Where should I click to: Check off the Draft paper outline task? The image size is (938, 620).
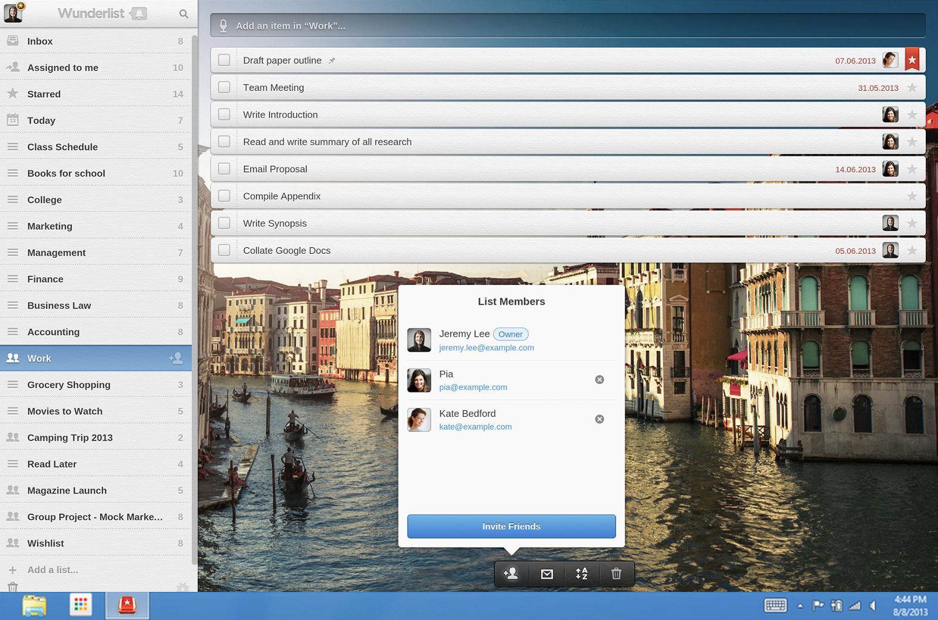tap(224, 60)
